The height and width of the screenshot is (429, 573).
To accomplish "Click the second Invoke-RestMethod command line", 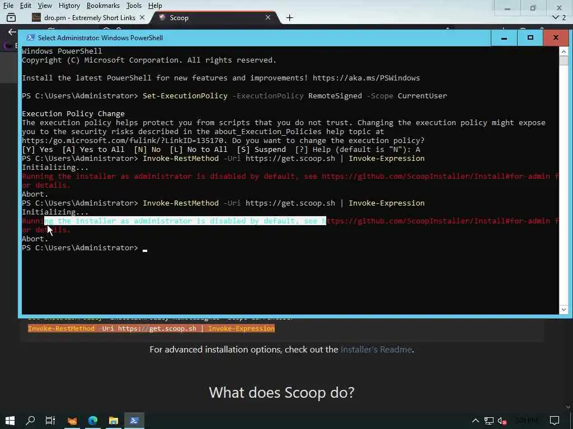I will [223, 203].
